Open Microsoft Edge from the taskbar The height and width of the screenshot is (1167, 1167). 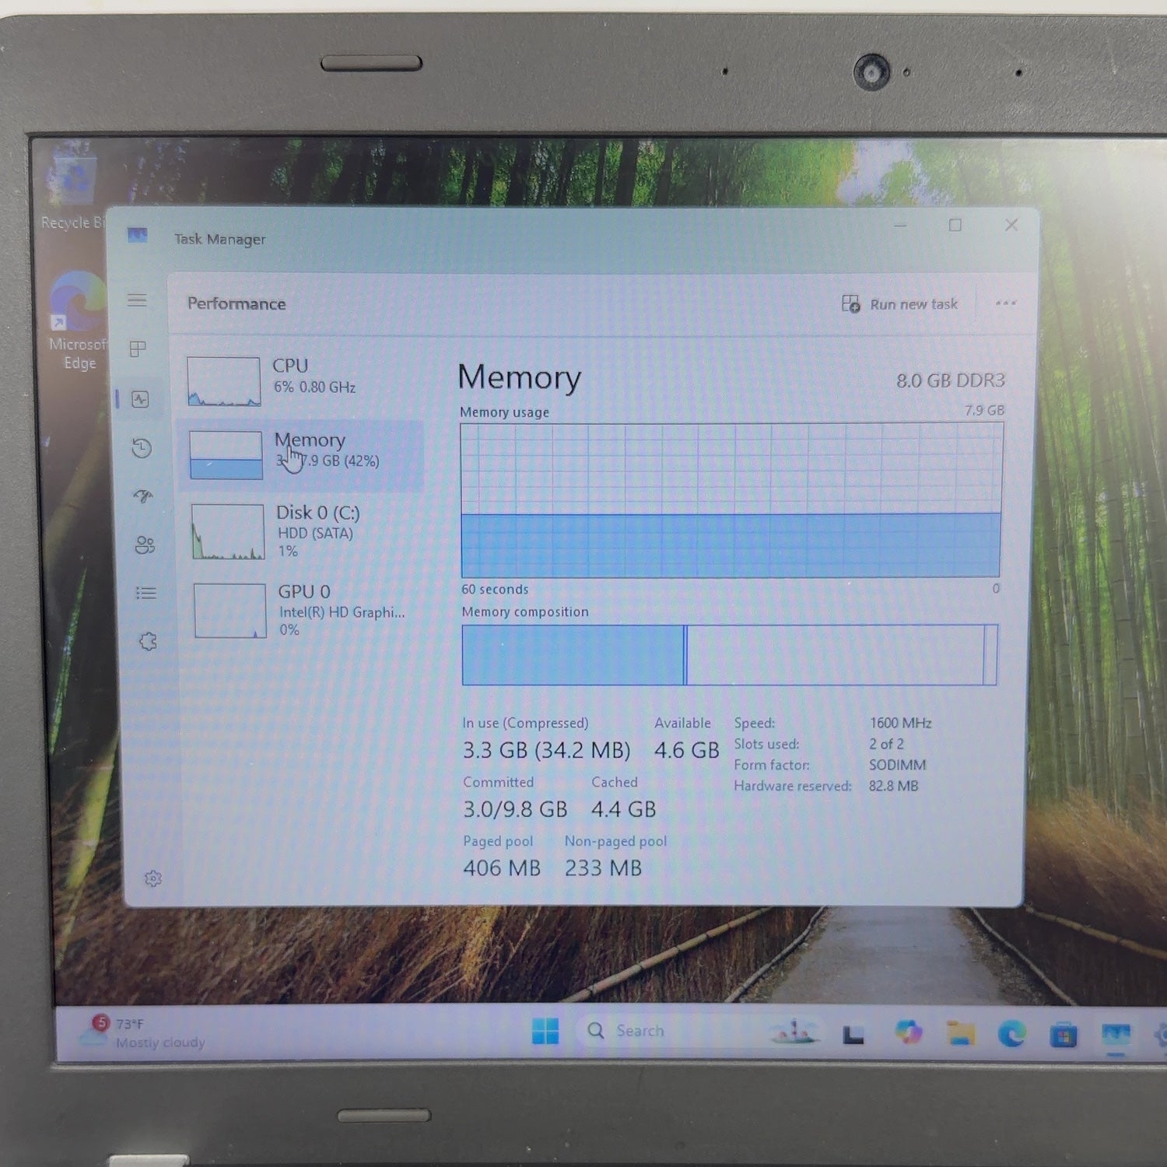coord(1011,1034)
